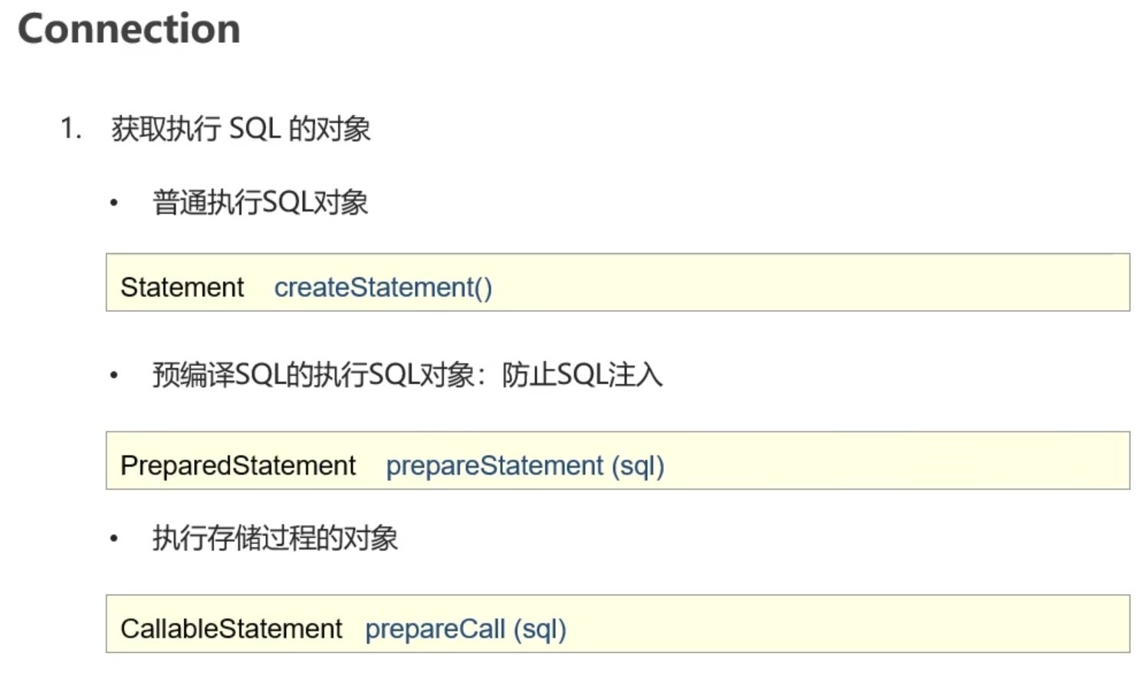Click empty area of the createStatement code box
The height and width of the screenshot is (676, 1147).
click(805, 283)
